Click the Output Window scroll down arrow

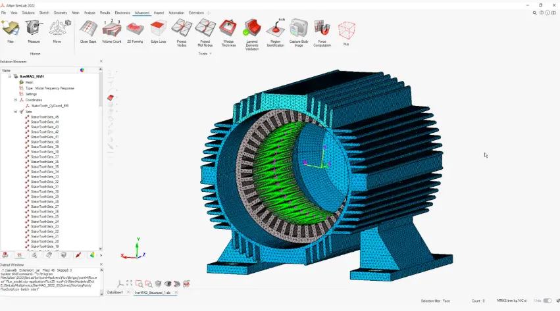pyautogui.click(x=101, y=293)
